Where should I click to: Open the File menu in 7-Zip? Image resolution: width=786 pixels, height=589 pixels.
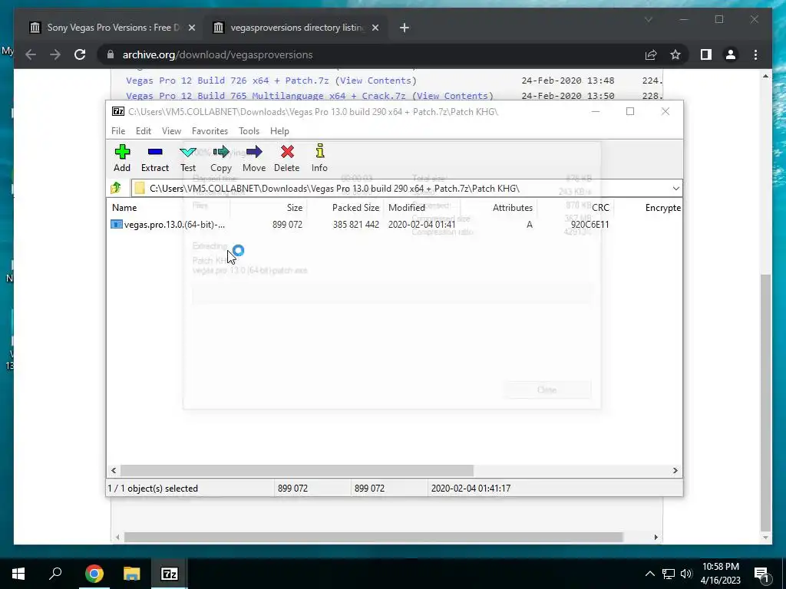coord(118,130)
